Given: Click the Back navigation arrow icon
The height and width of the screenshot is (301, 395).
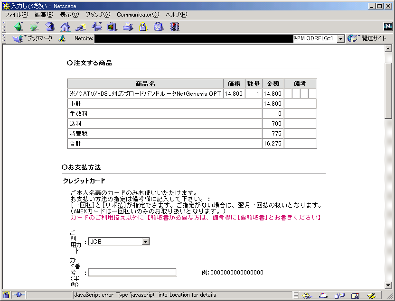Looking at the screenshot, I should tap(19, 27).
